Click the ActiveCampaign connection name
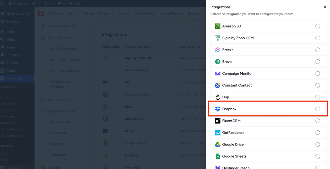 137,70
